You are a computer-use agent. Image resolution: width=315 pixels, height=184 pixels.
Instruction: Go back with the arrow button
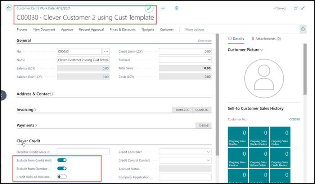9,8
